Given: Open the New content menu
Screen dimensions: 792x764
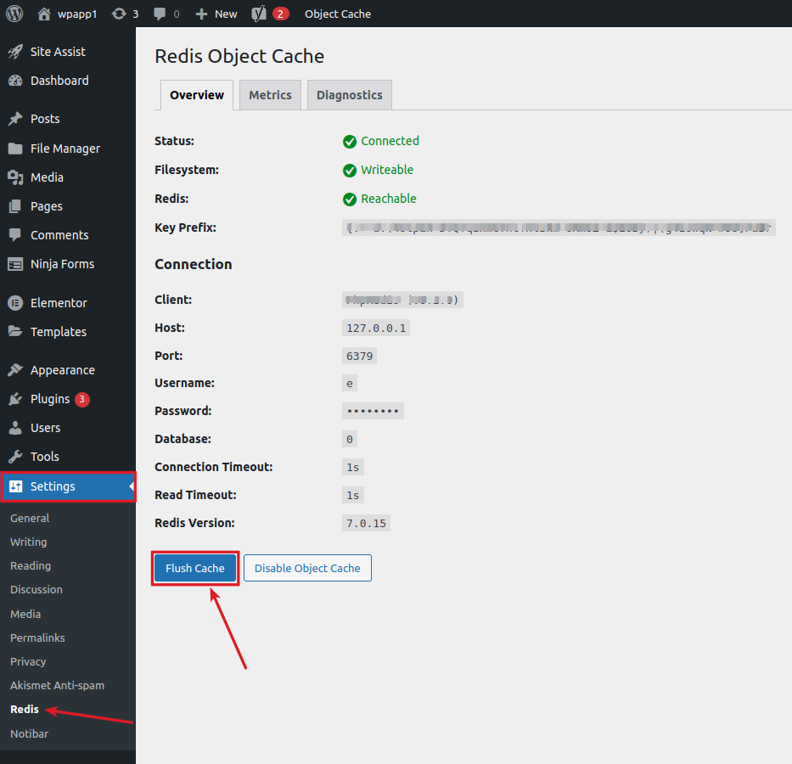Looking at the screenshot, I should [x=216, y=14].
